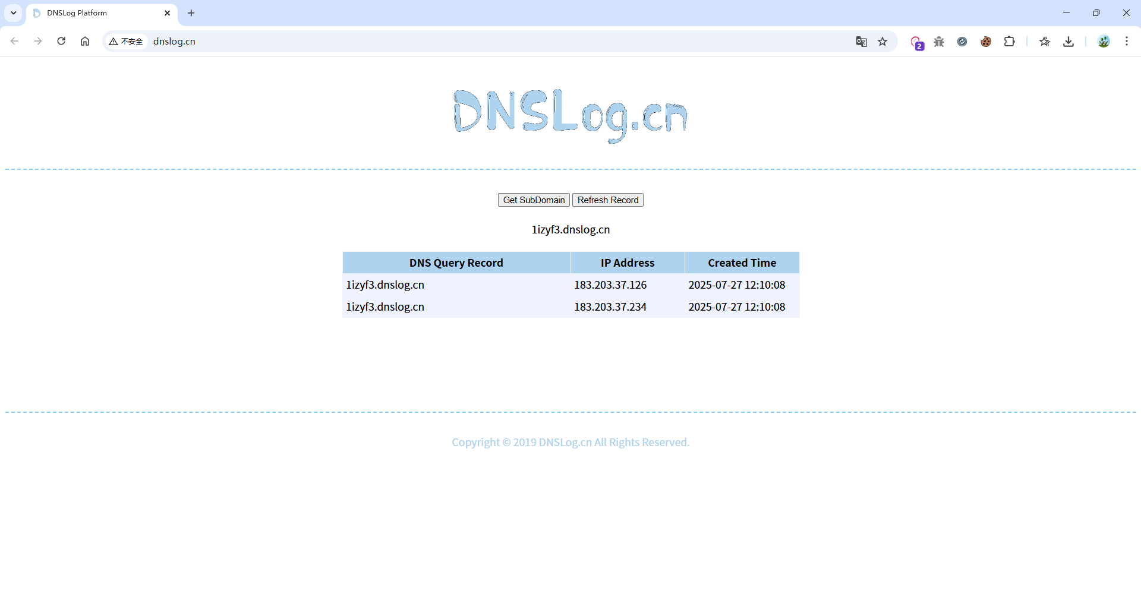
Task: Open the browser three-dot menu
Action: (x=1127, y=41)
